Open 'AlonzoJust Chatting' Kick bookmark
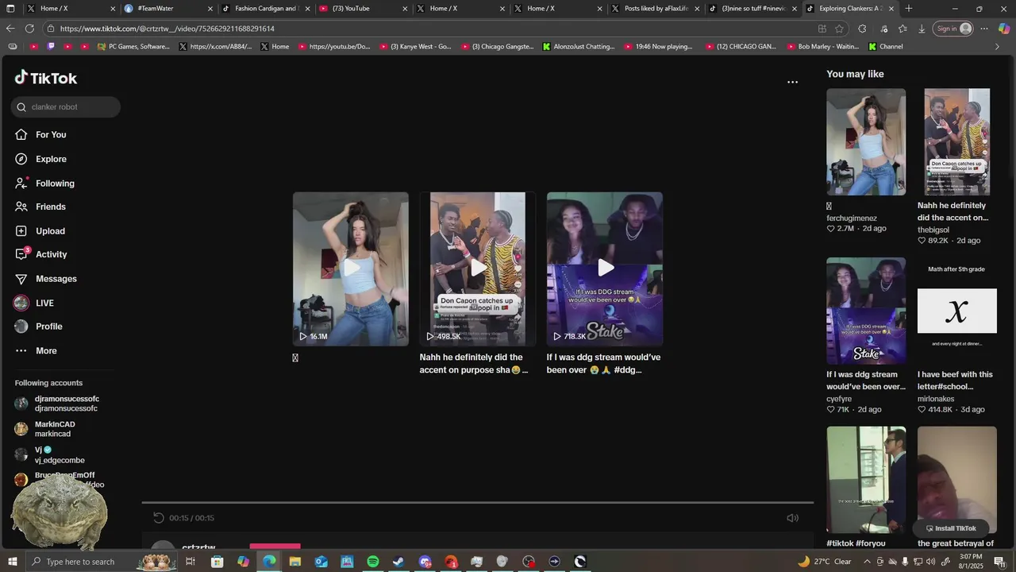The width and height of the screenshot is (1016, 572). (579, 47)
